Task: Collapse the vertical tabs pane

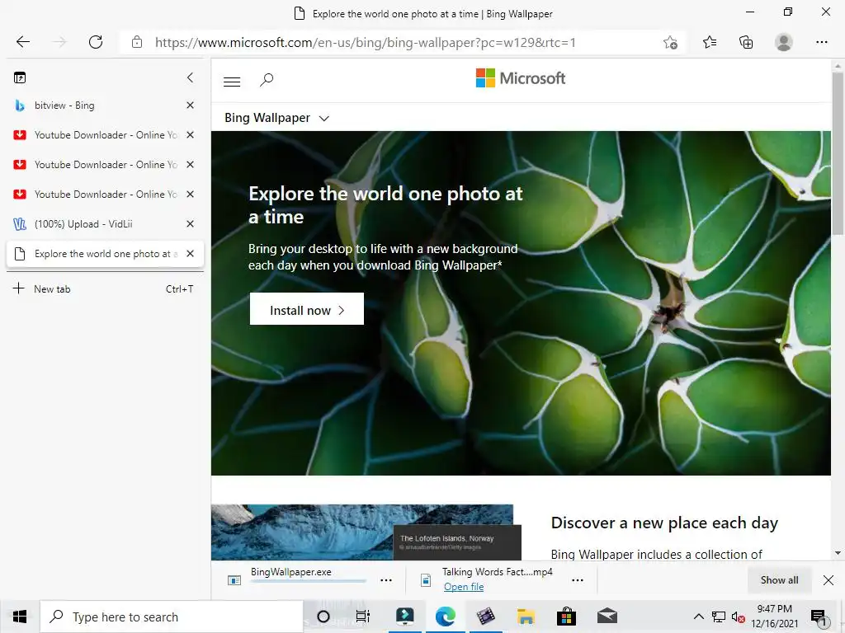Action: click(x=190, y=77)
